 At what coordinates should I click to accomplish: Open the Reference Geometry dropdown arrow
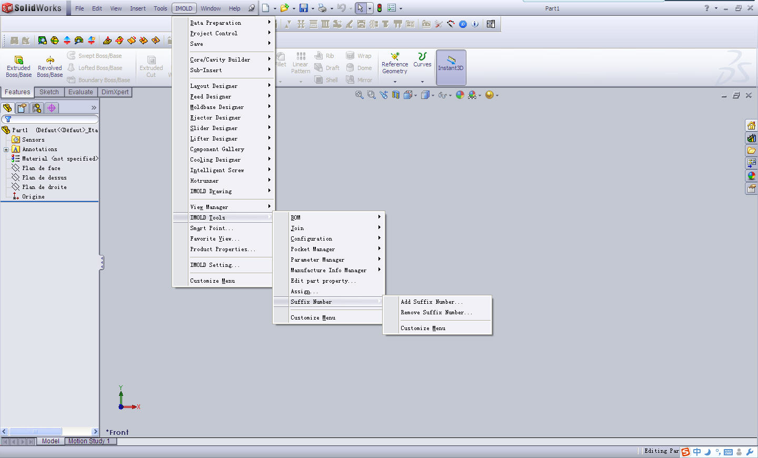[x=395, y=82]
